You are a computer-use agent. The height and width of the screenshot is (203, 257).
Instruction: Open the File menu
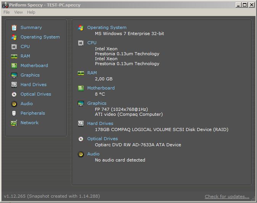tap(6, 12)
